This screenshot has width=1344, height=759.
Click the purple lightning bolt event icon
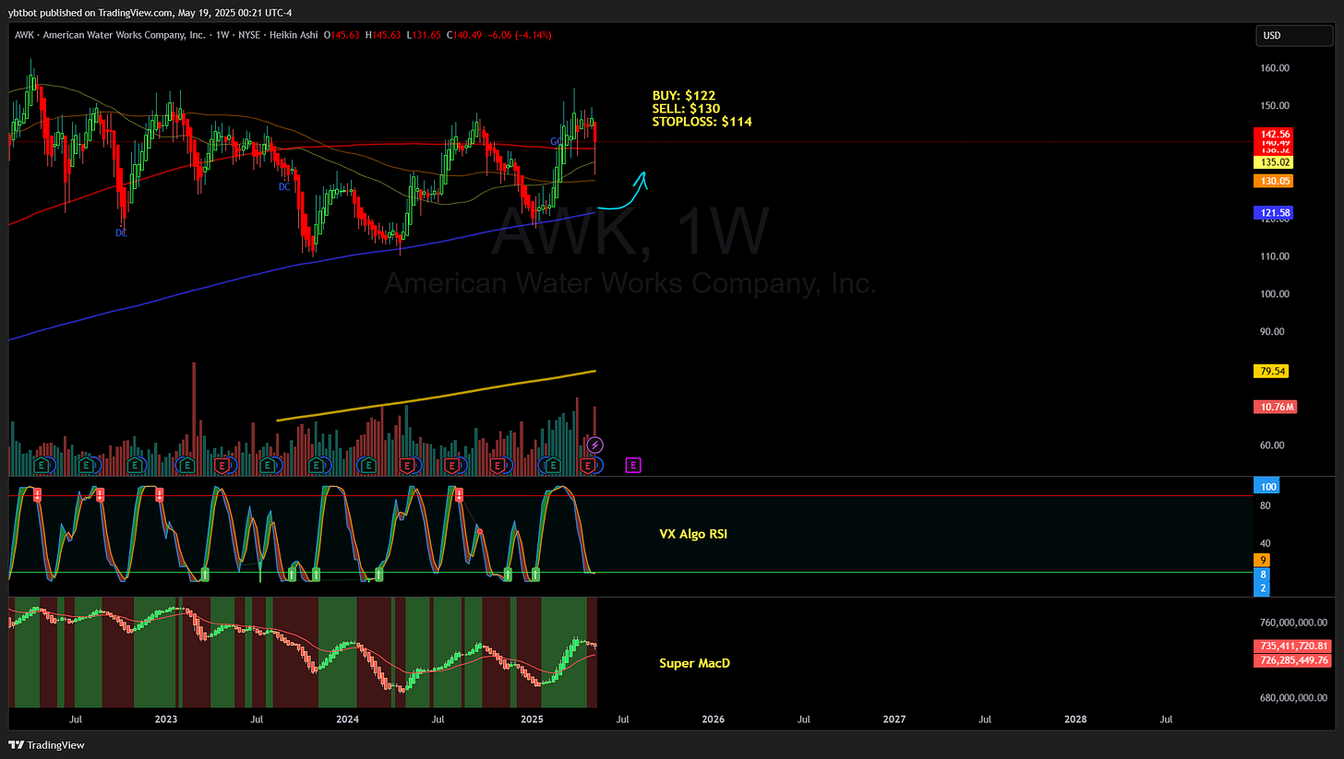[x=595, y=445]
